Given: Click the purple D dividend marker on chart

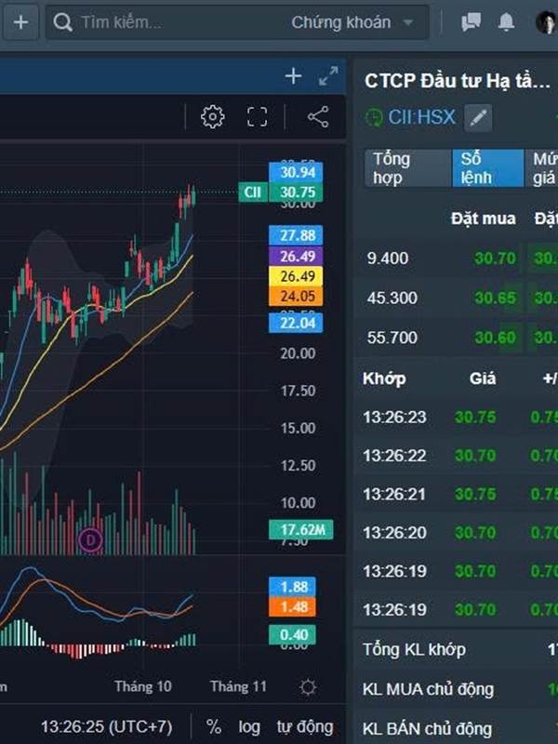Looking at the screenshot, I should click(x=90, y=540).
